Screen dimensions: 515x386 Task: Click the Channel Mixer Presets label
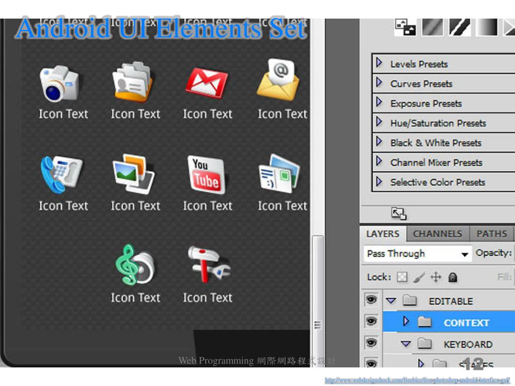tap(437, 162)
